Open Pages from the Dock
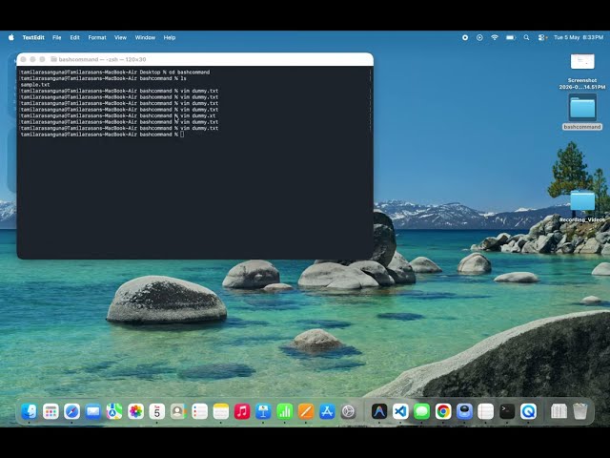Viewport: 610px width, 458px height. (306, 411)
